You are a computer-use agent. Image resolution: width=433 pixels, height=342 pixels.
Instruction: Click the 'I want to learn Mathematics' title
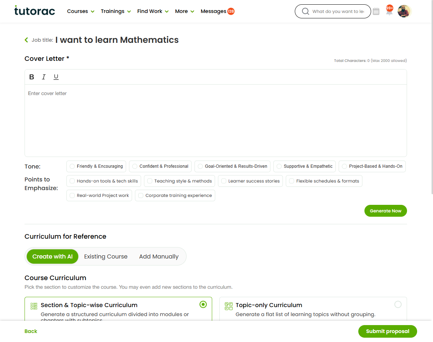coord(117,40)
